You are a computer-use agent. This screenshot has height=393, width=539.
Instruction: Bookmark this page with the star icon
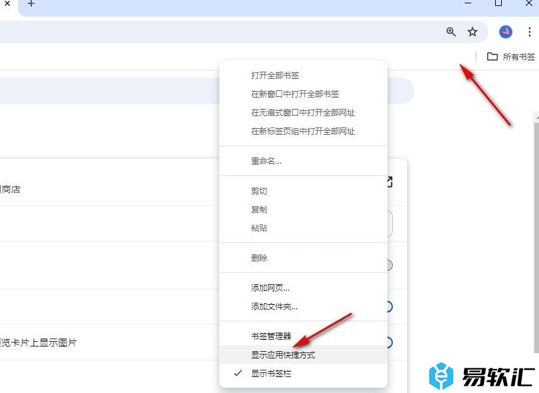point(473,32)
